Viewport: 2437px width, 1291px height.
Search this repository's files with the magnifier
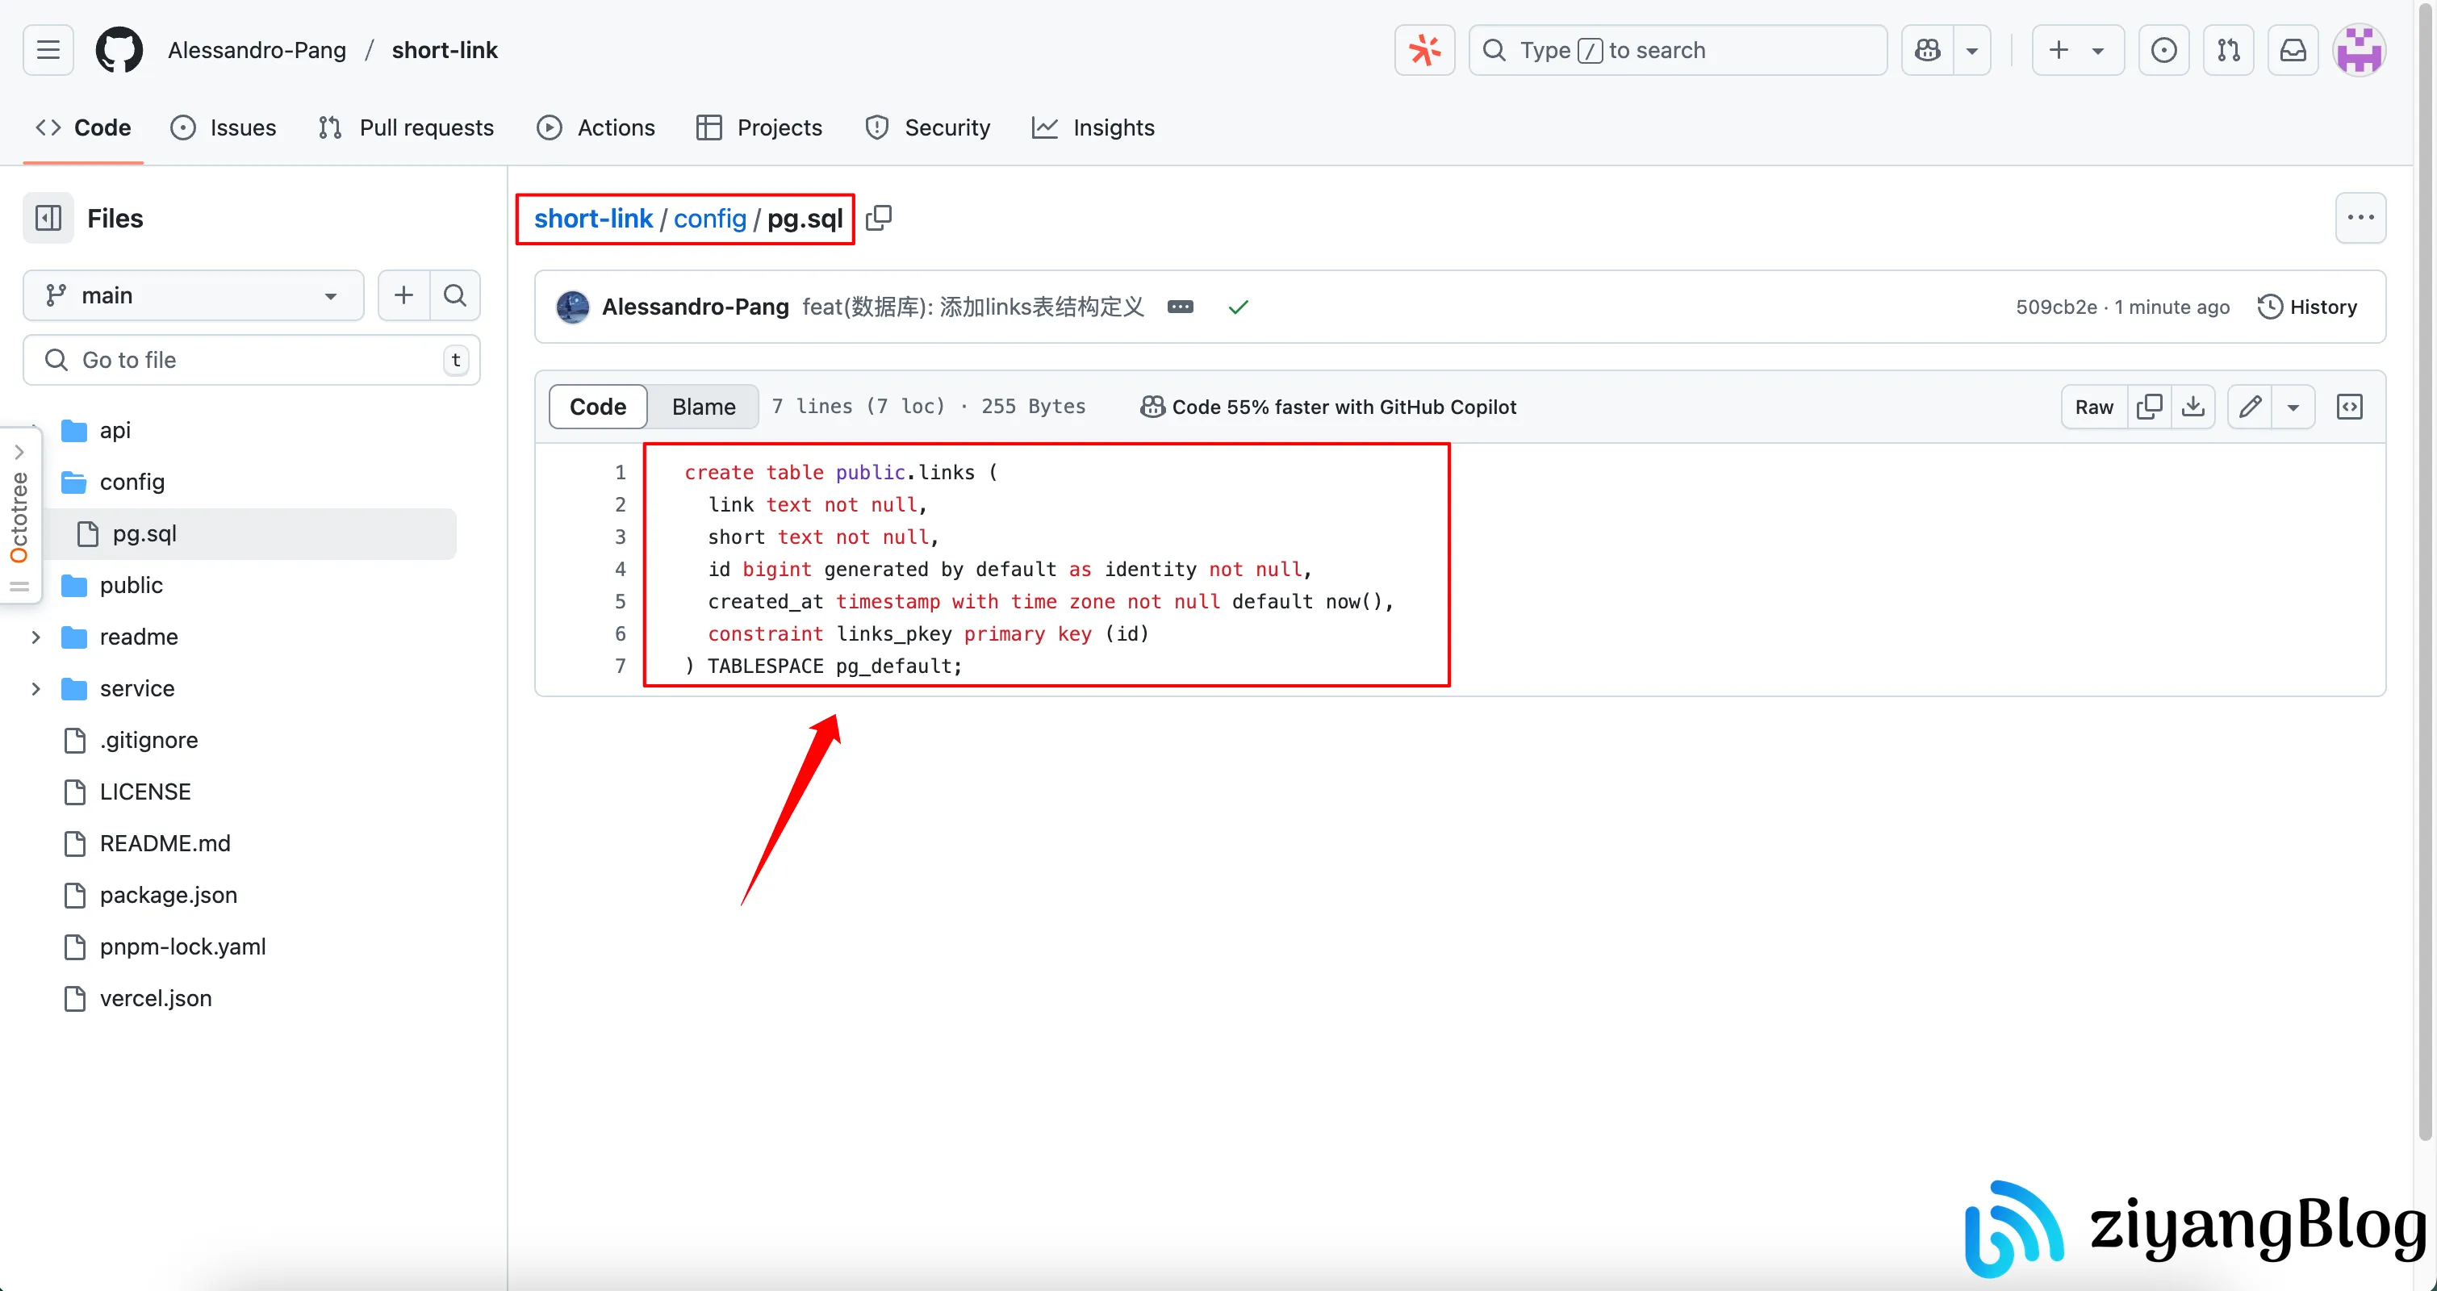455,295
